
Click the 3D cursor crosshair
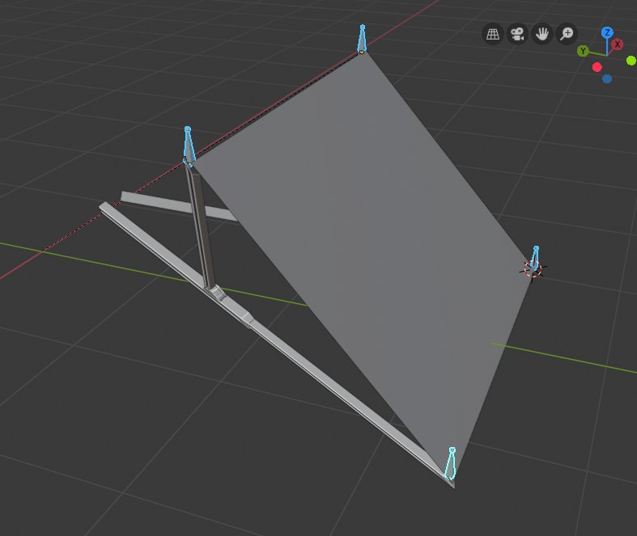coord(533,269)
